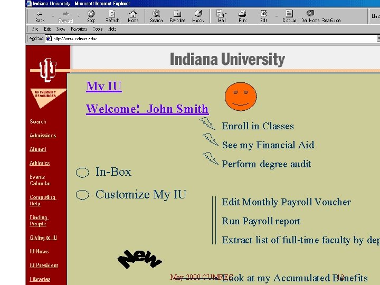The image size is (380, 285).
Task: Open the Admissions sidebar link
Action: (43, 136)
